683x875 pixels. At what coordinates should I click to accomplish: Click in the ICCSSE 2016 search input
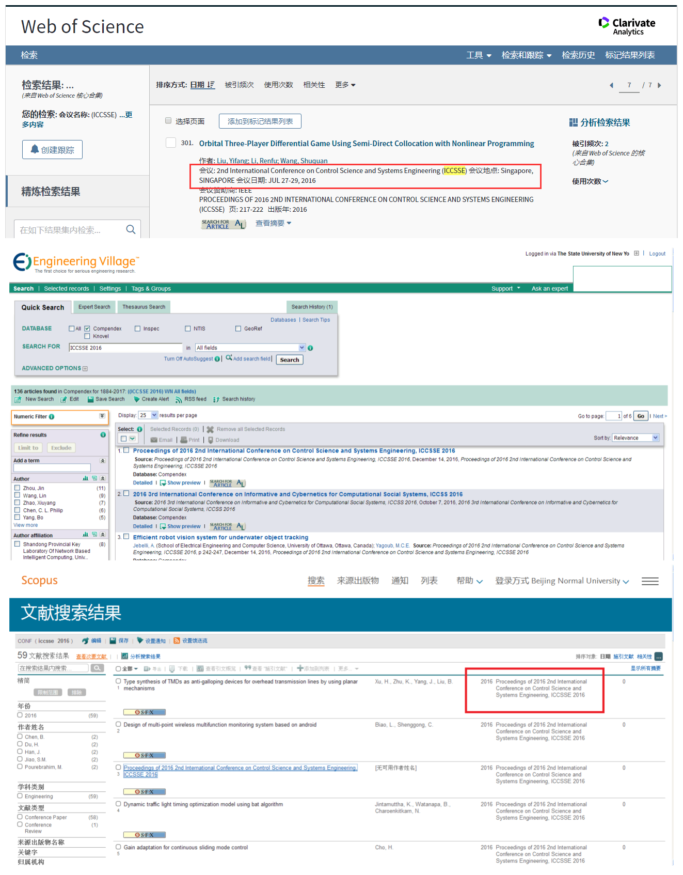point(125,348)
